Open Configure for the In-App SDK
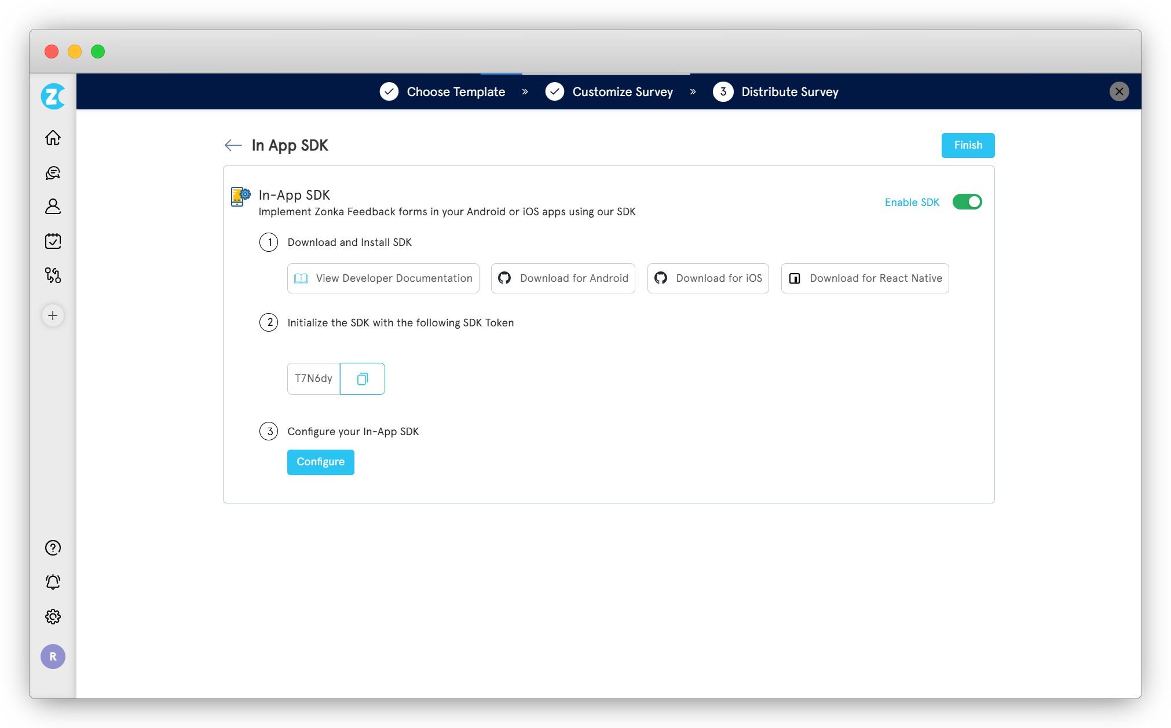Viewport: 1171px width, 728px height. tap(320, 462)
